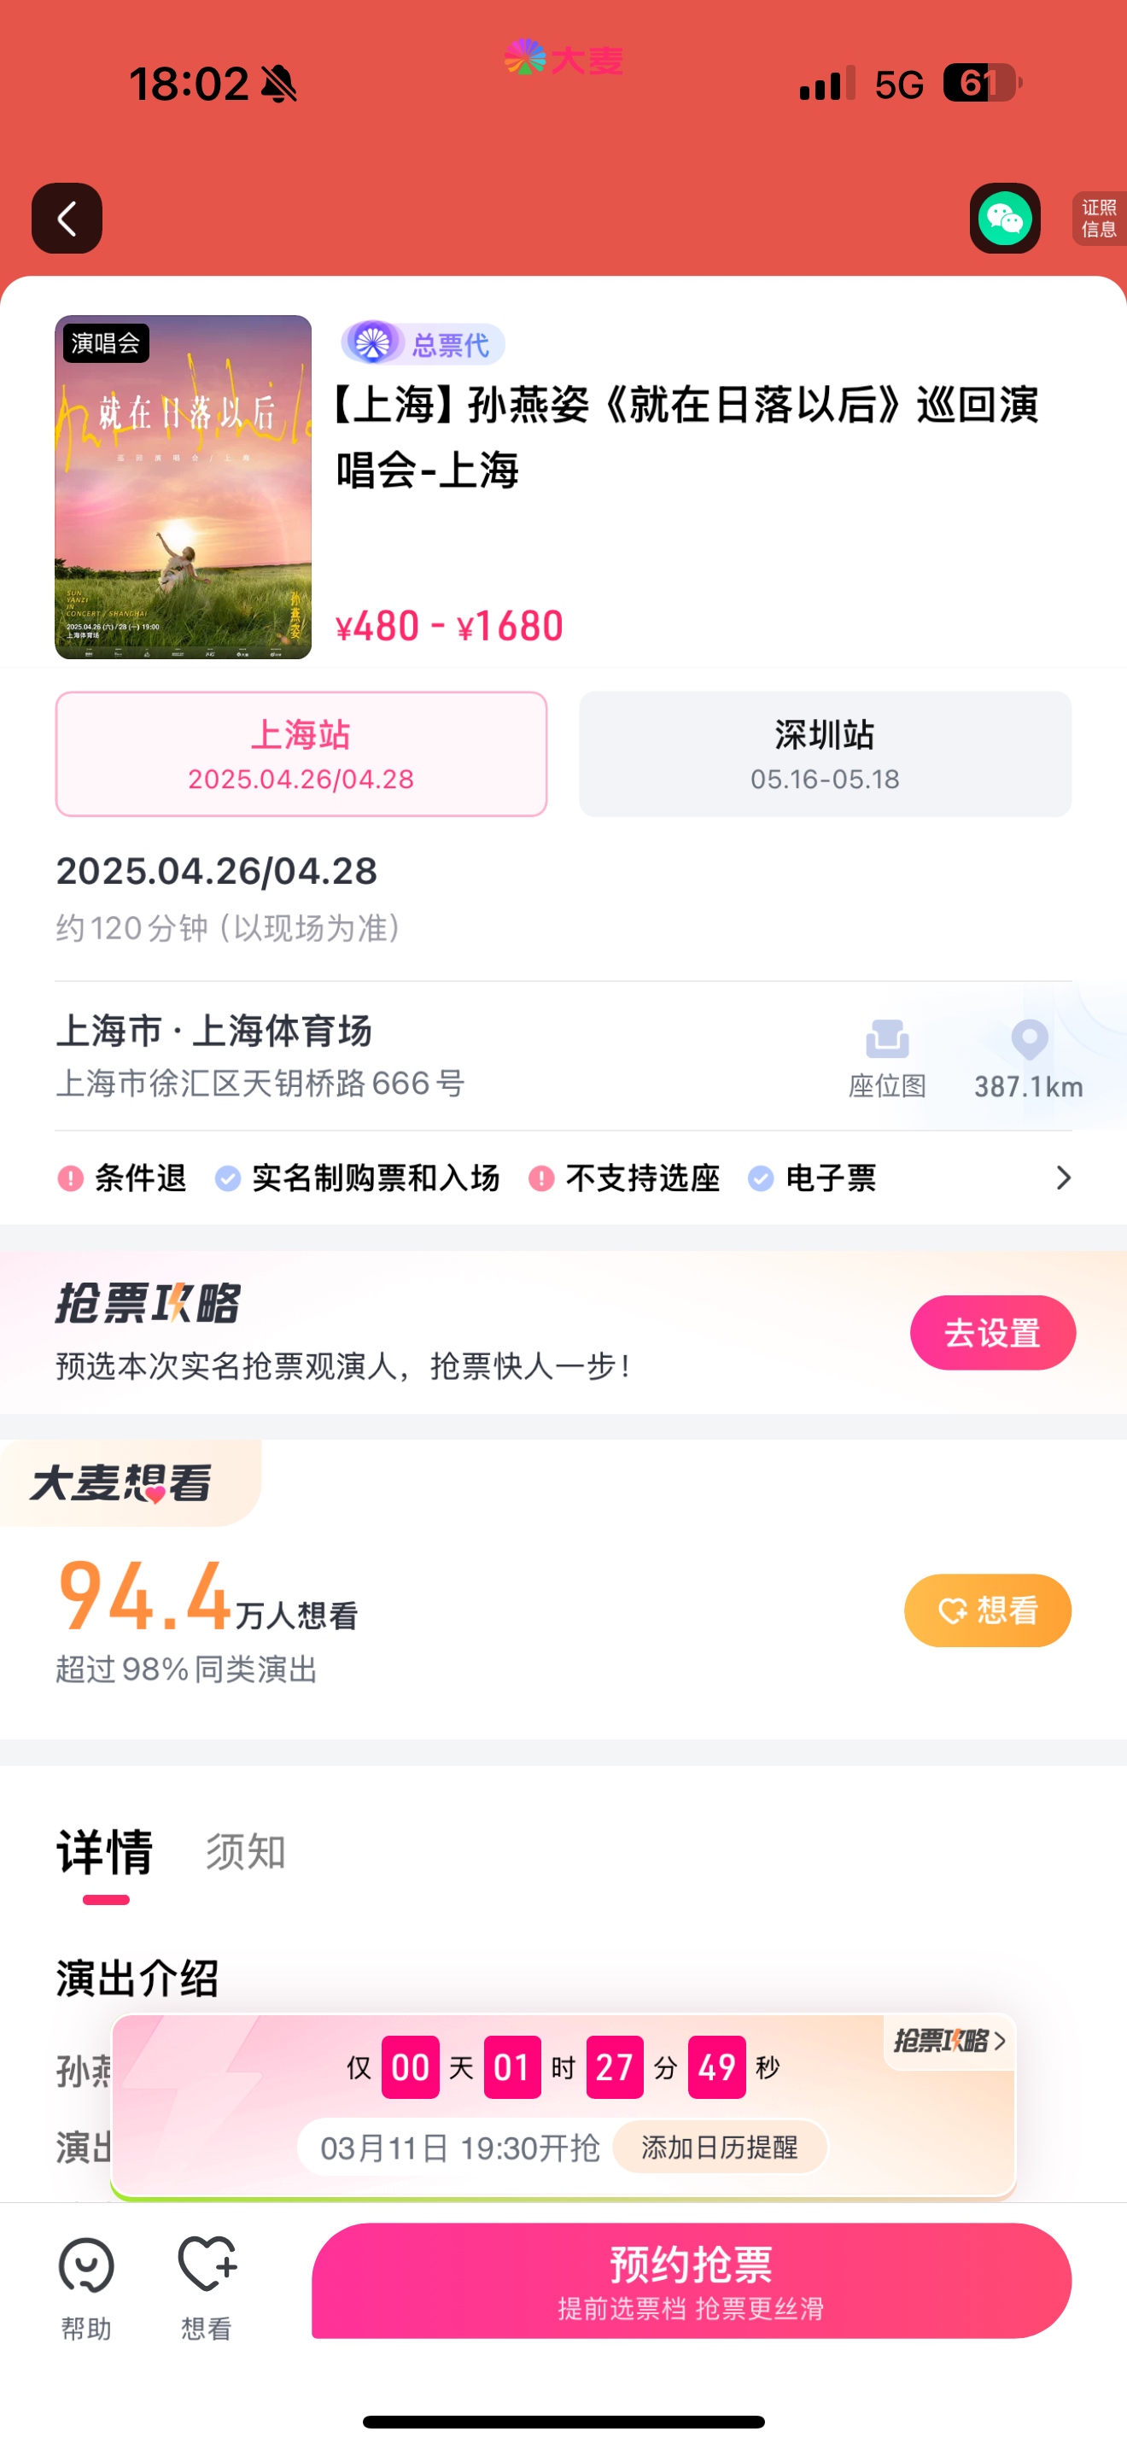The image size is (1127, 2449).
Task: Tap the 预约抢票 reservation button
Action: tap(691, 2280)
